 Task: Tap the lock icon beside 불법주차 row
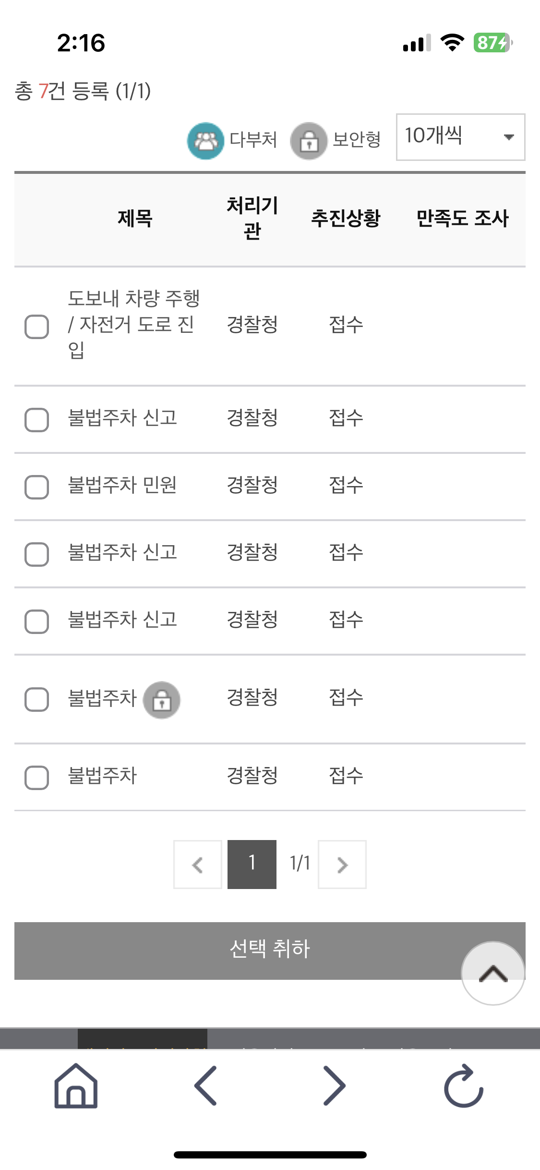click(162, 700)
